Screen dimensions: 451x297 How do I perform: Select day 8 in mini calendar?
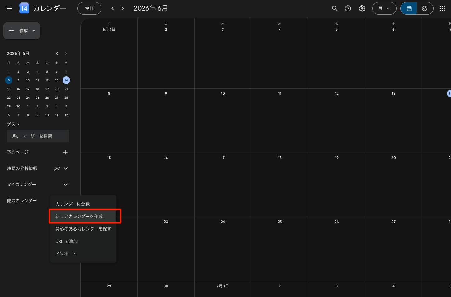pos(9,80)
